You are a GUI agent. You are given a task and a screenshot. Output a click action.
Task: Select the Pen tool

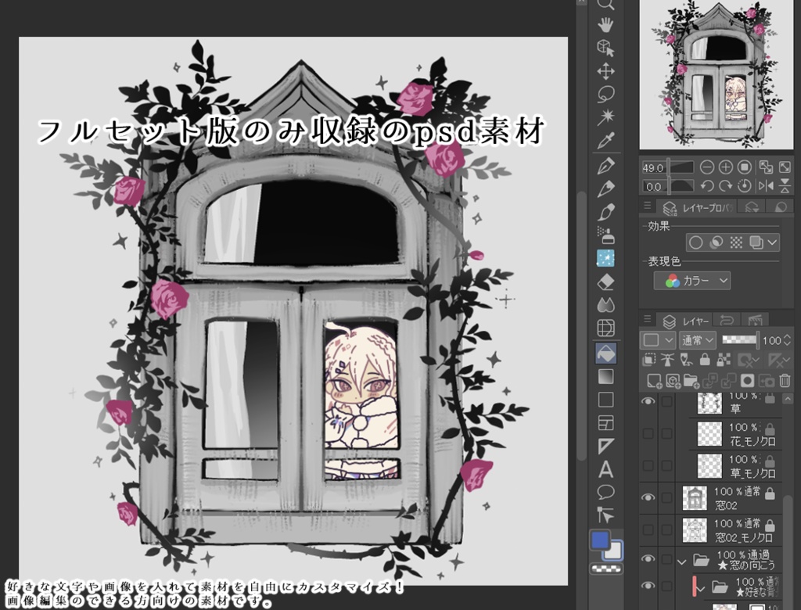pyautogui.click(x=606, y=166)
